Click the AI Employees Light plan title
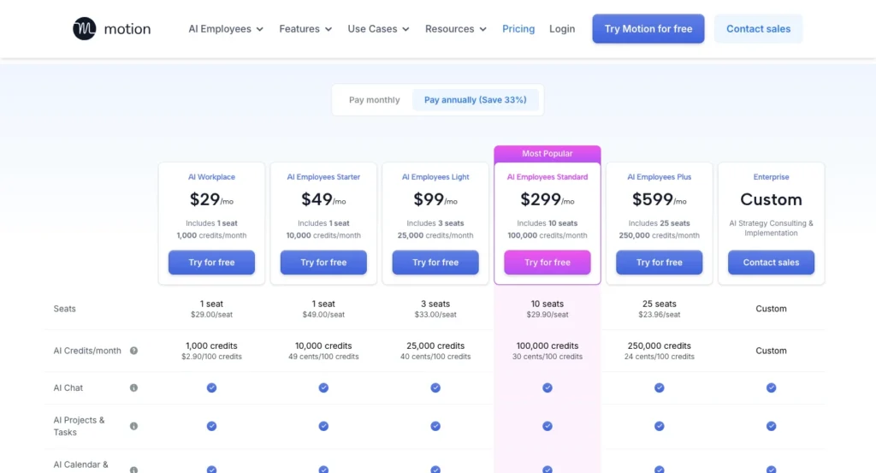876x473 pixels. (435, 177)
